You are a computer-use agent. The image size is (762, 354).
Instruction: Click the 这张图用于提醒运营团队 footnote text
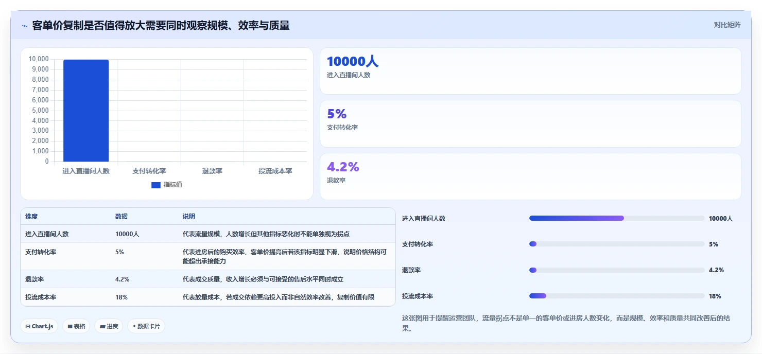(x=566, y=323)
